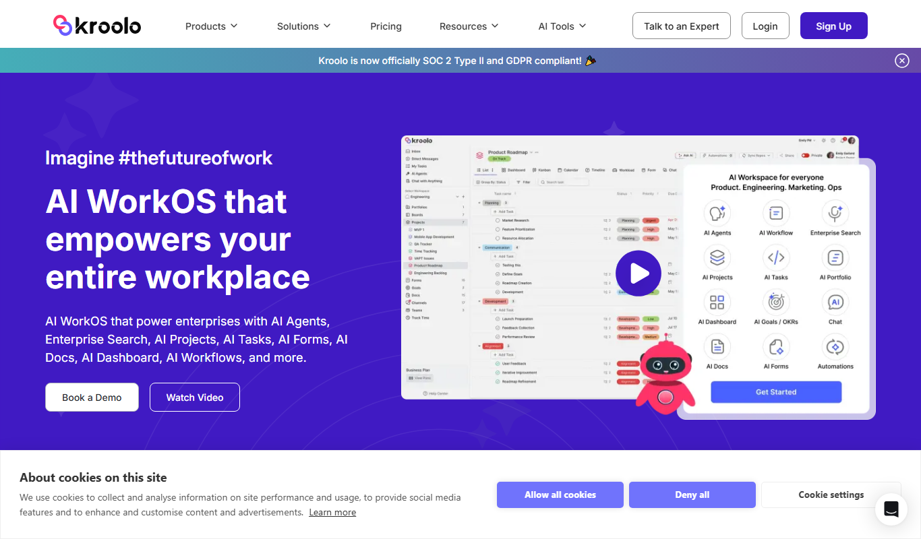Go to the Pricing page
The width and height of the screenshot is (921, 539).
point(386,26)
